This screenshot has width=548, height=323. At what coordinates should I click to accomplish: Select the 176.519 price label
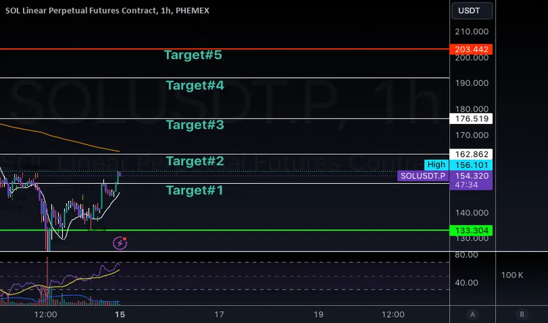click(x=471, y=119)
